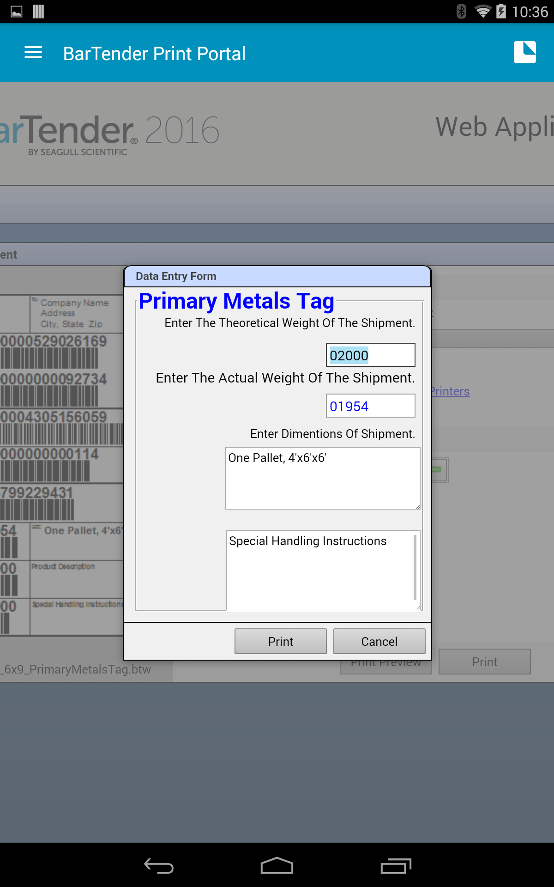The image size is (554, 887).
Task: Open the Printers link
Action: [450, 391]
